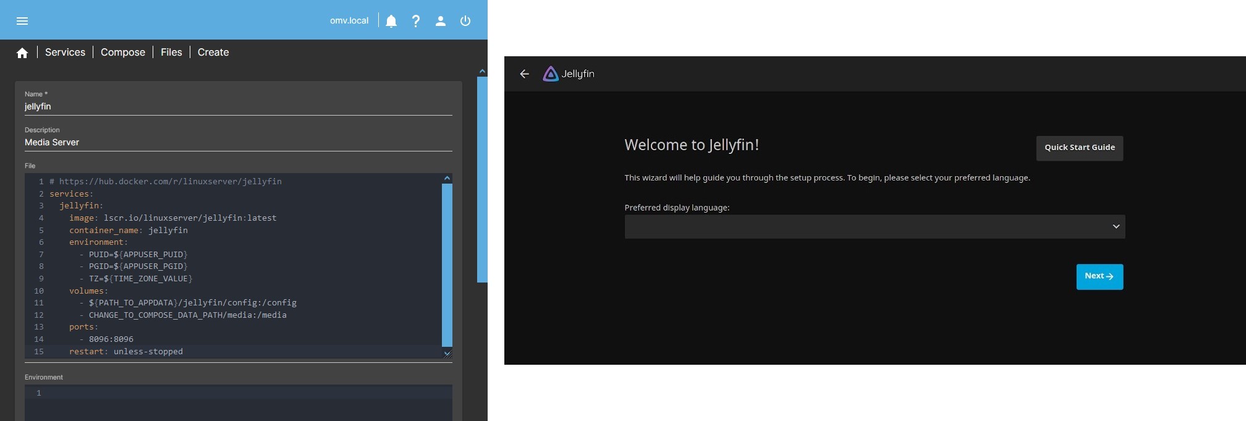The height and width of the screenshot is (421, 1246).
Task: Click the File editor vertical scrollbar
Action: point(447,265)
